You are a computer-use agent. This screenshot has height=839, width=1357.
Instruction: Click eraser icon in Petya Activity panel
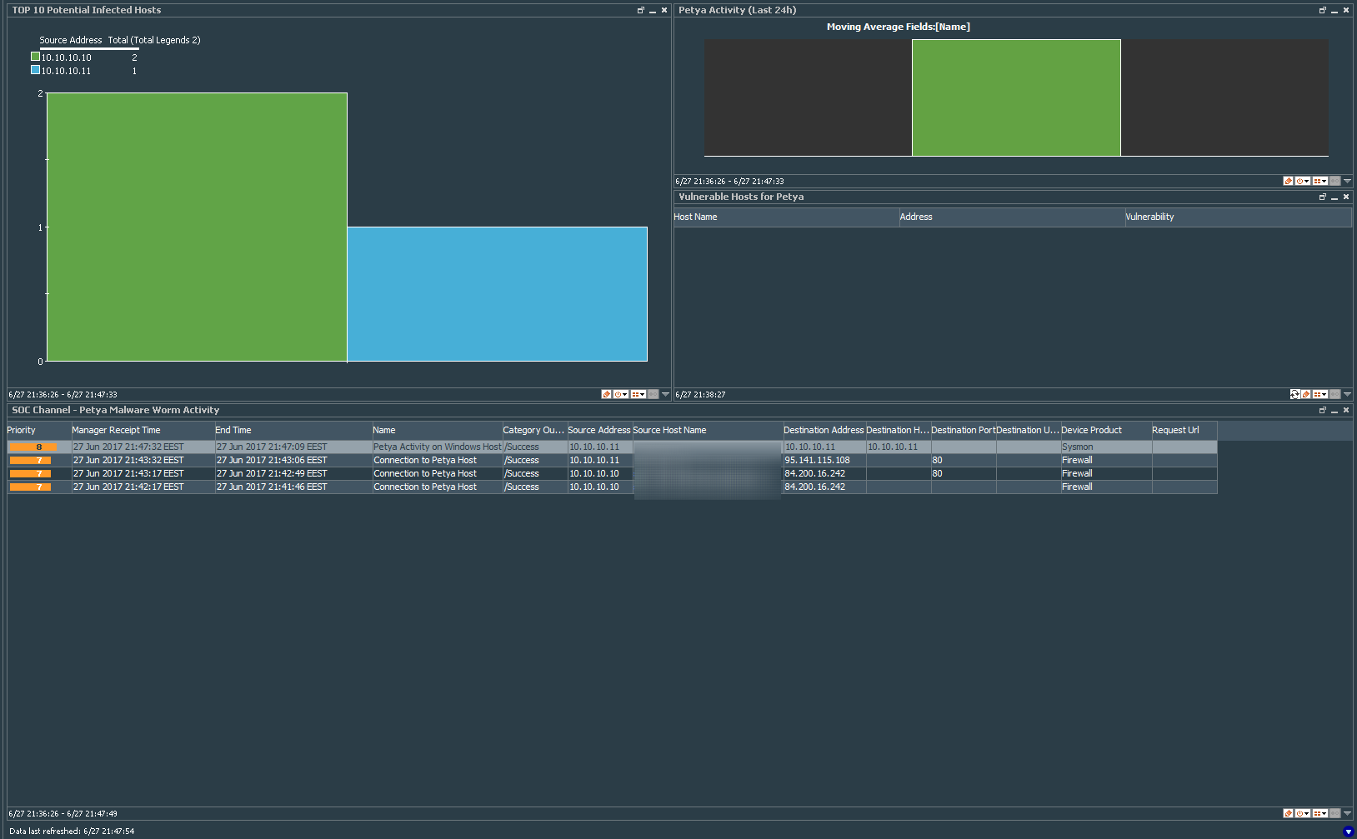click(x=1288, y=181)
